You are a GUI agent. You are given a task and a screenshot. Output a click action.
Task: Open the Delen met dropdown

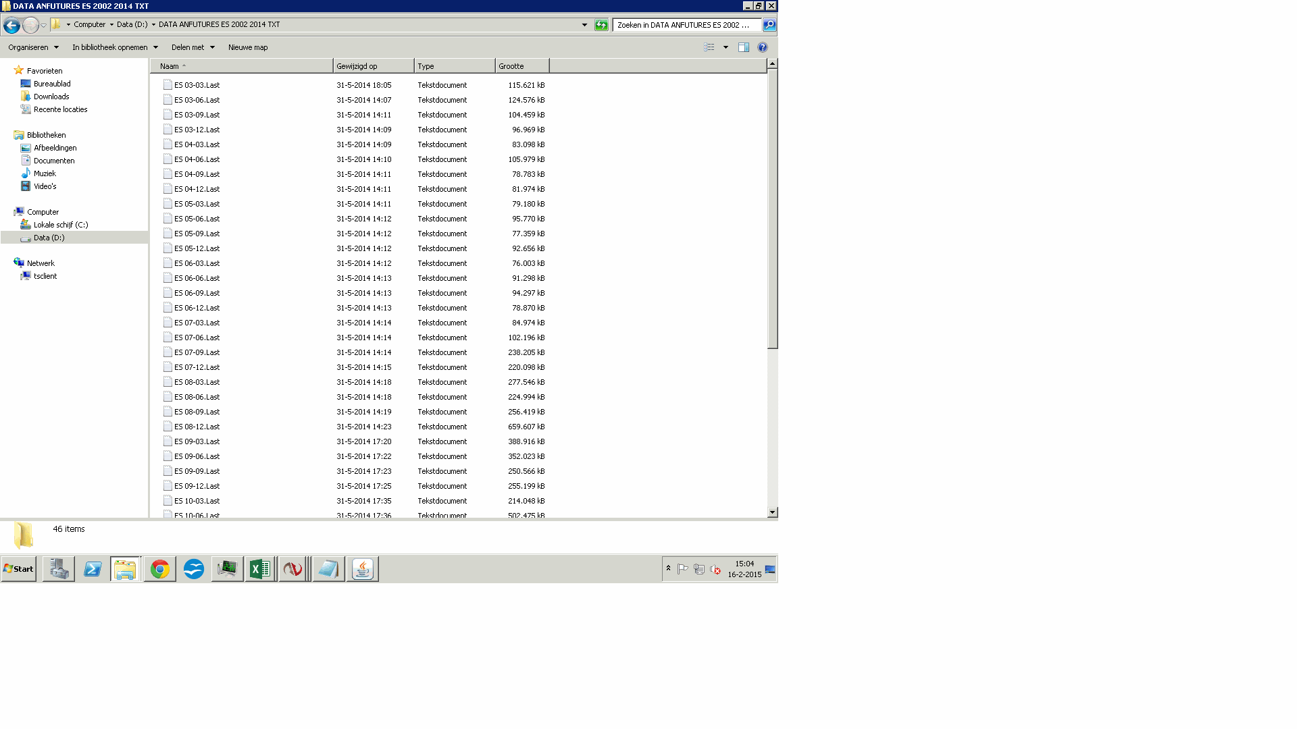[193, 47]
